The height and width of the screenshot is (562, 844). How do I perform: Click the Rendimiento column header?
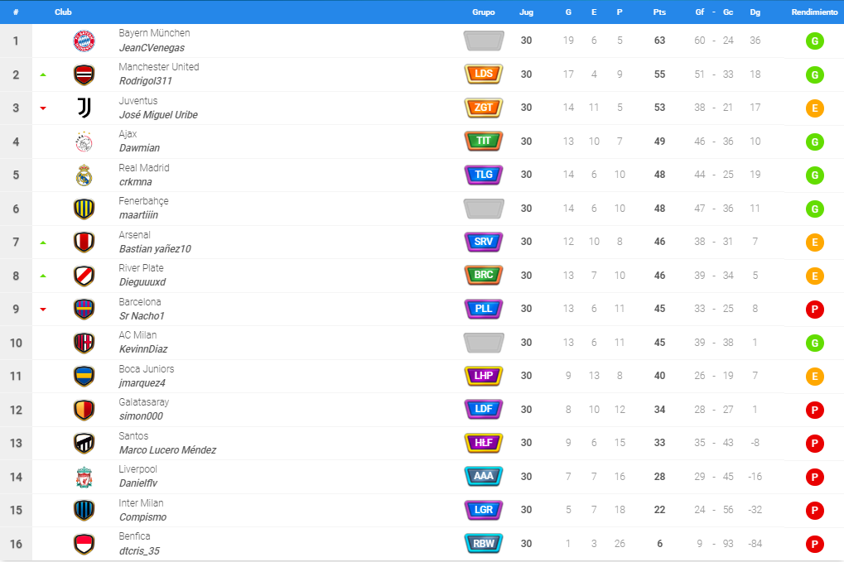pyautogui.click(x=814, y=12)
